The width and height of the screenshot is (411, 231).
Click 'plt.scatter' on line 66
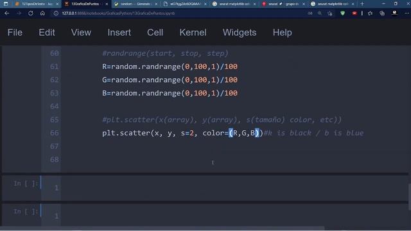[126, 133]
